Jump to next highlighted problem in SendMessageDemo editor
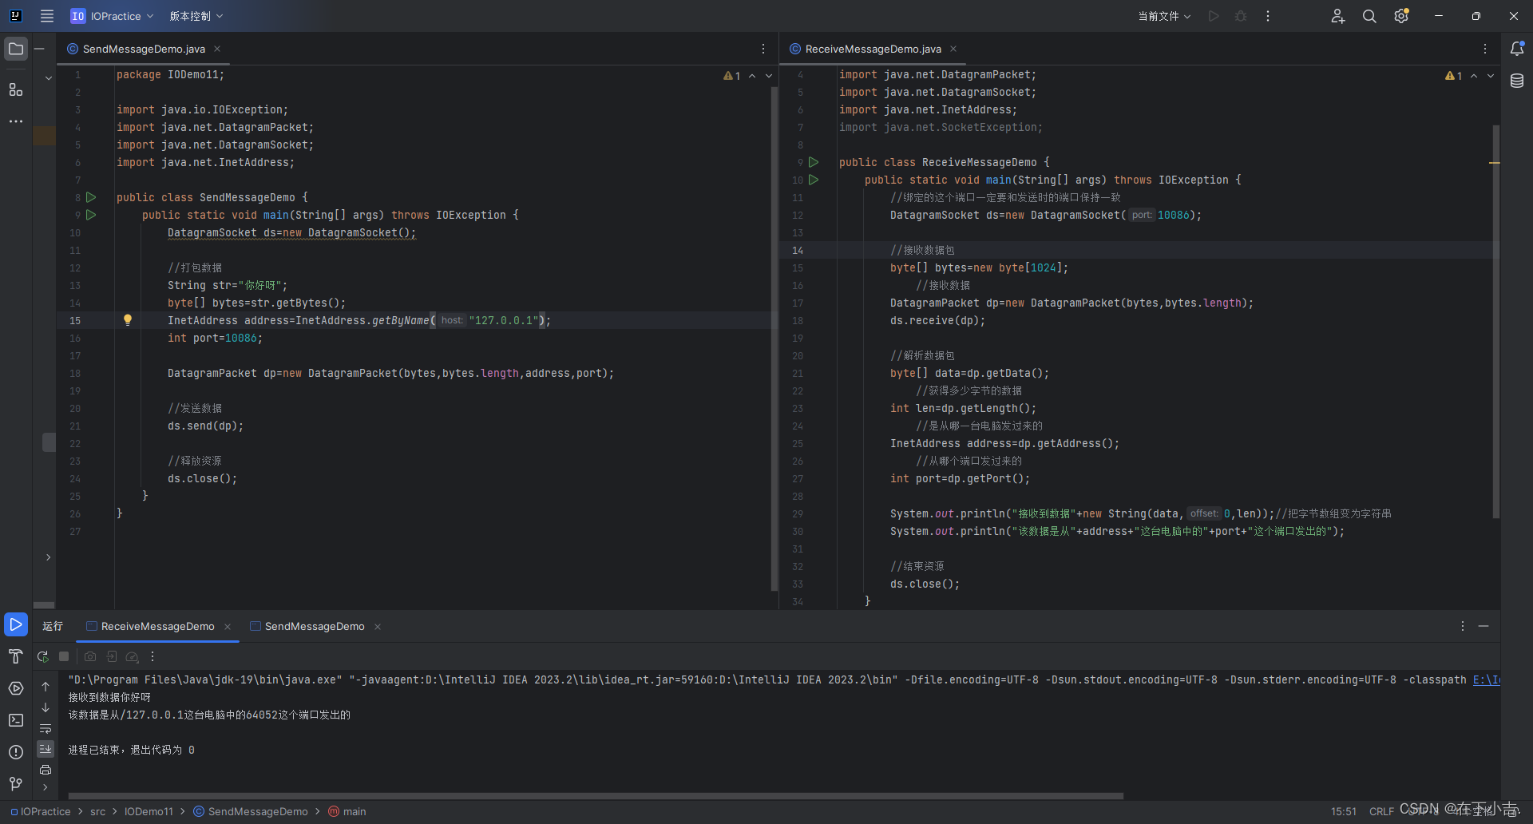1533x824 pixels. coord(769,76)
